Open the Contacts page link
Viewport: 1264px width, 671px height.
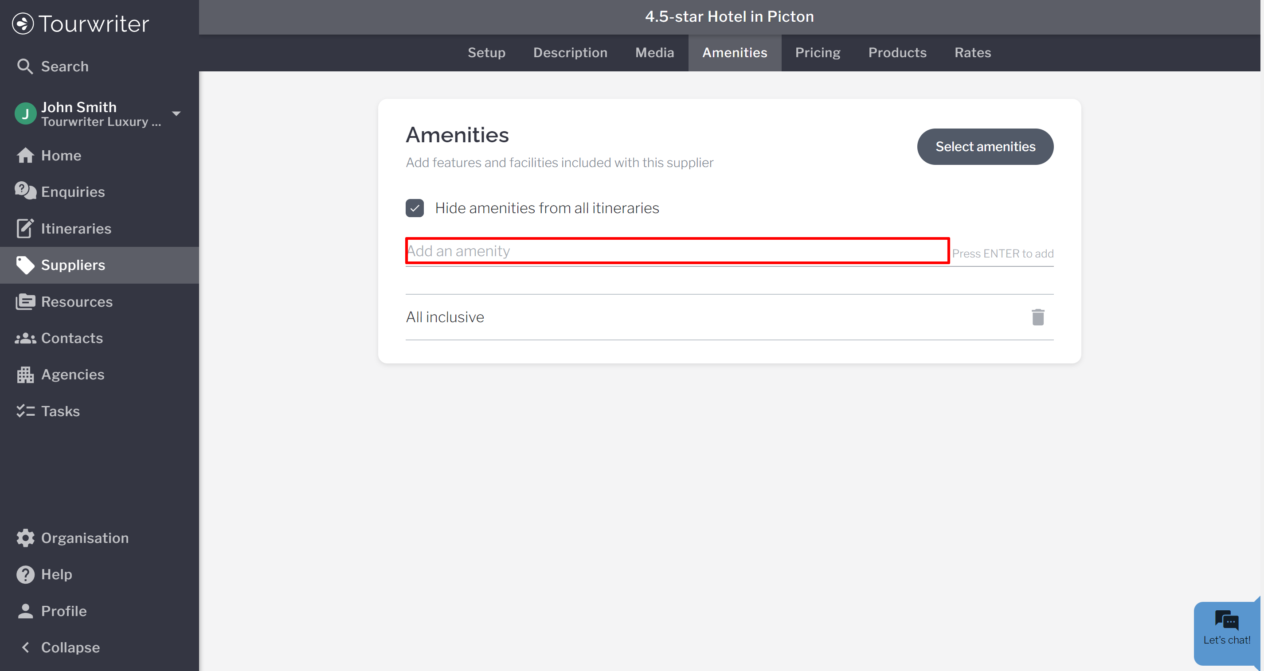[72, 338]
